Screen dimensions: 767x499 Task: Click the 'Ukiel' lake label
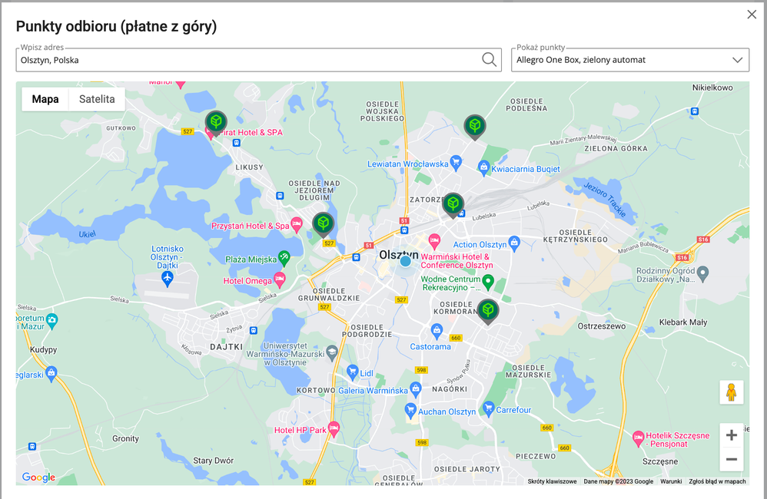pyautogui.click(x=87, y=235)
